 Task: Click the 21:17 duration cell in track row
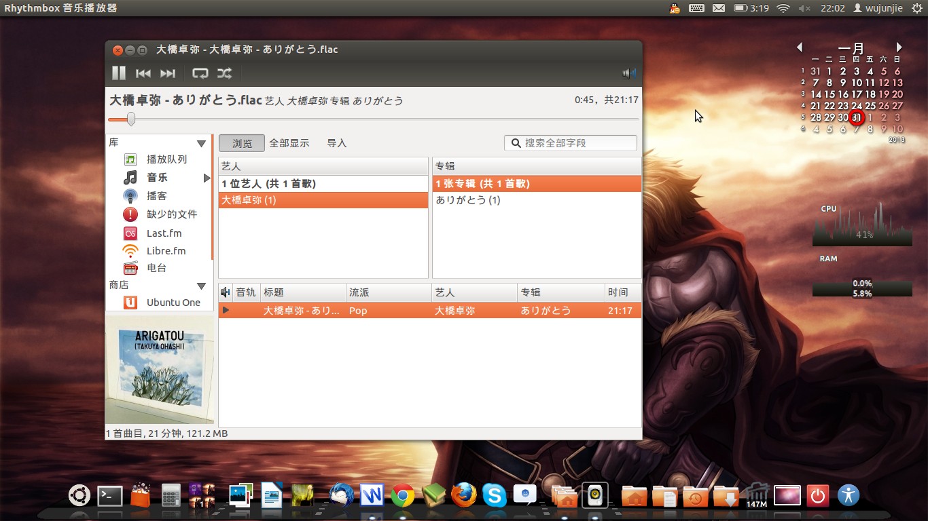[x=620, y=311]
